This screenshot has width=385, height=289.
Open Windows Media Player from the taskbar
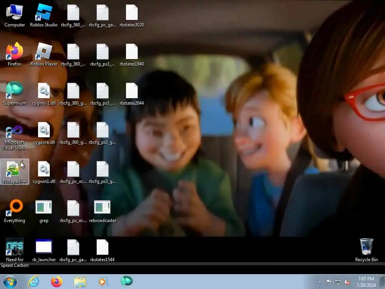[103, 281]
